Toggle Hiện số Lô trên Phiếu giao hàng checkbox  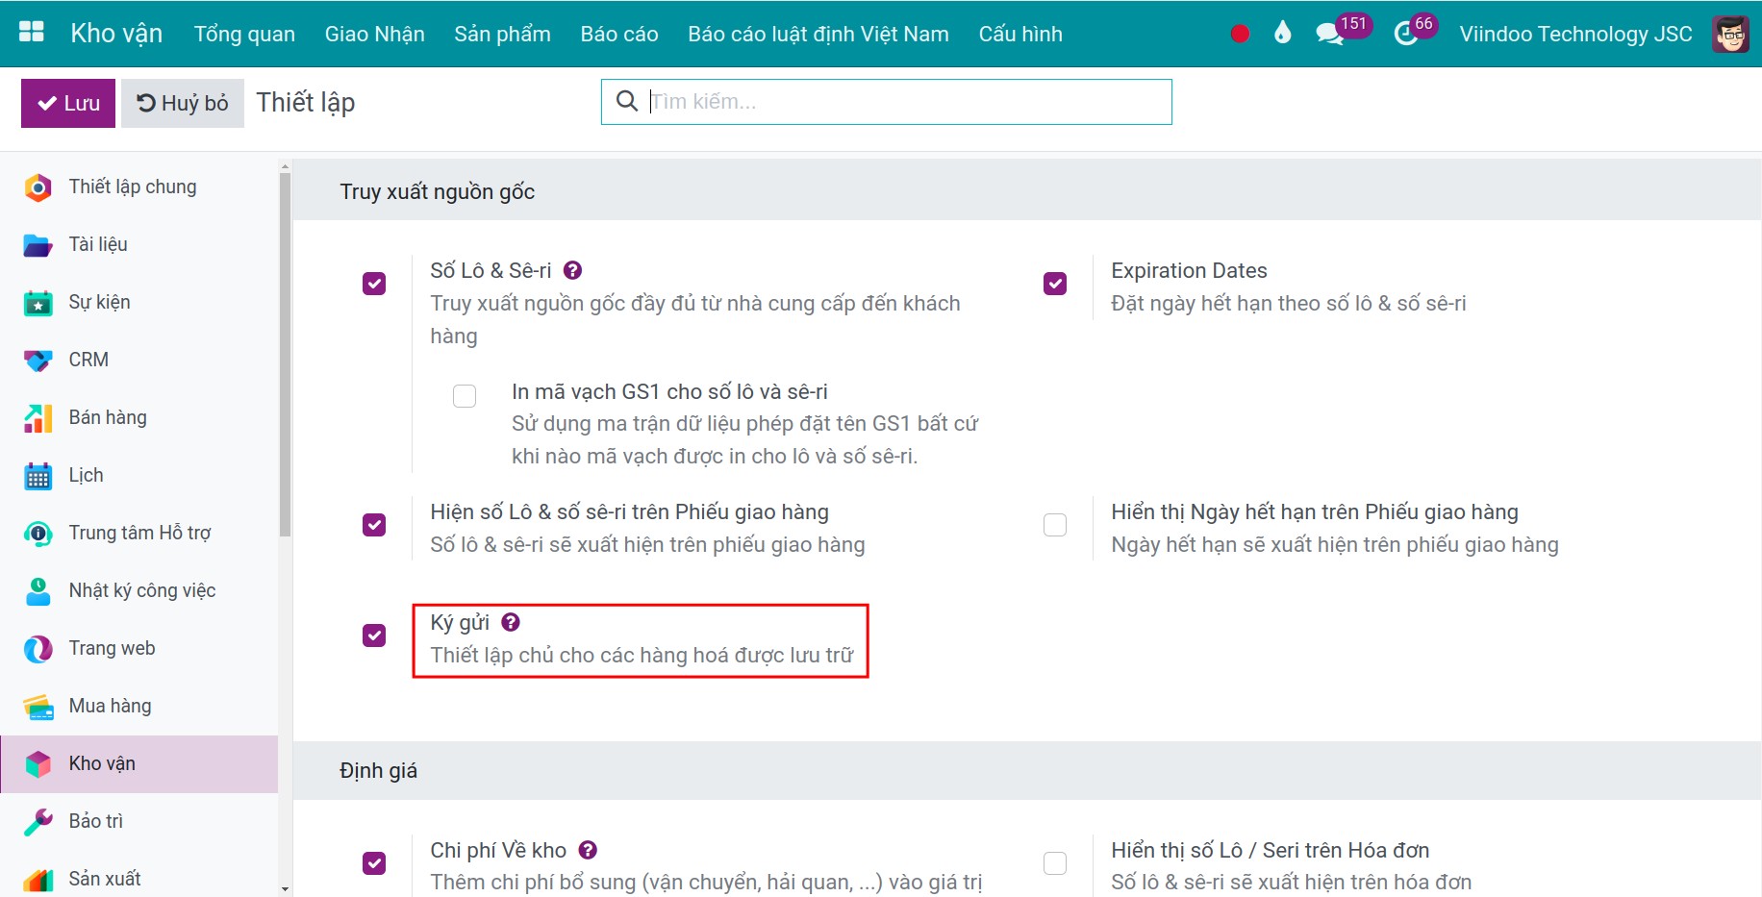(374, 525)
